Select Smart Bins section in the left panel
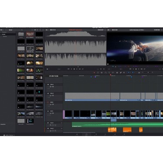Viewport: 163px width, 163px height. tap(3, 124)
